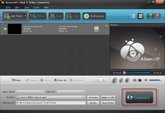Expand the Add Video dropdown arrow
Screen dimensions: 165x113
click(x=26, y=16)
